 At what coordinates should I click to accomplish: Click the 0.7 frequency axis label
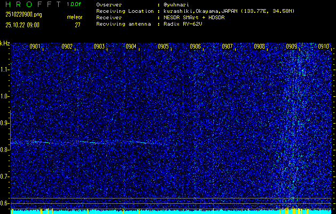[x=5, y=177]
